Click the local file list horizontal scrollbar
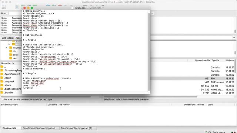The height and width of the screenshot is (133, 237). point(46,97)
